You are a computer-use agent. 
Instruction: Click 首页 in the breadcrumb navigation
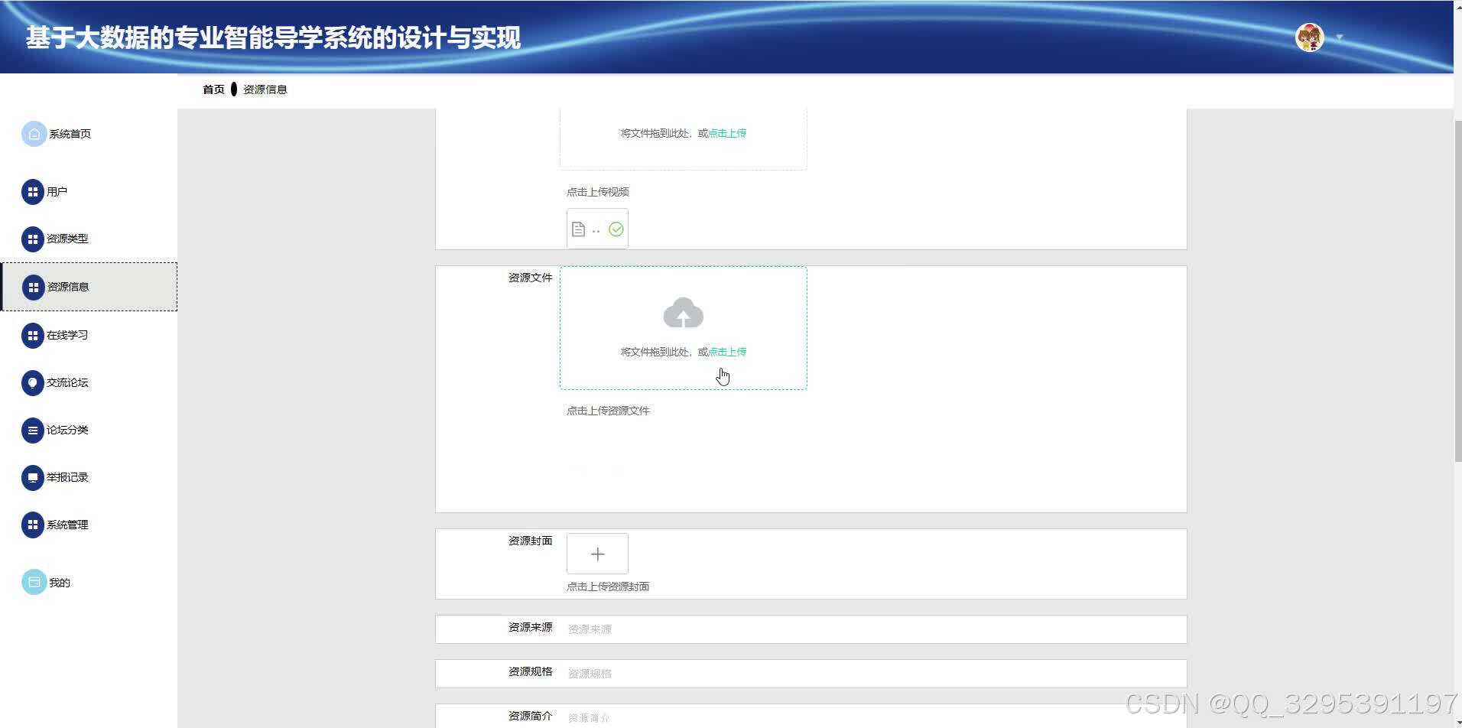click(213, 89)
